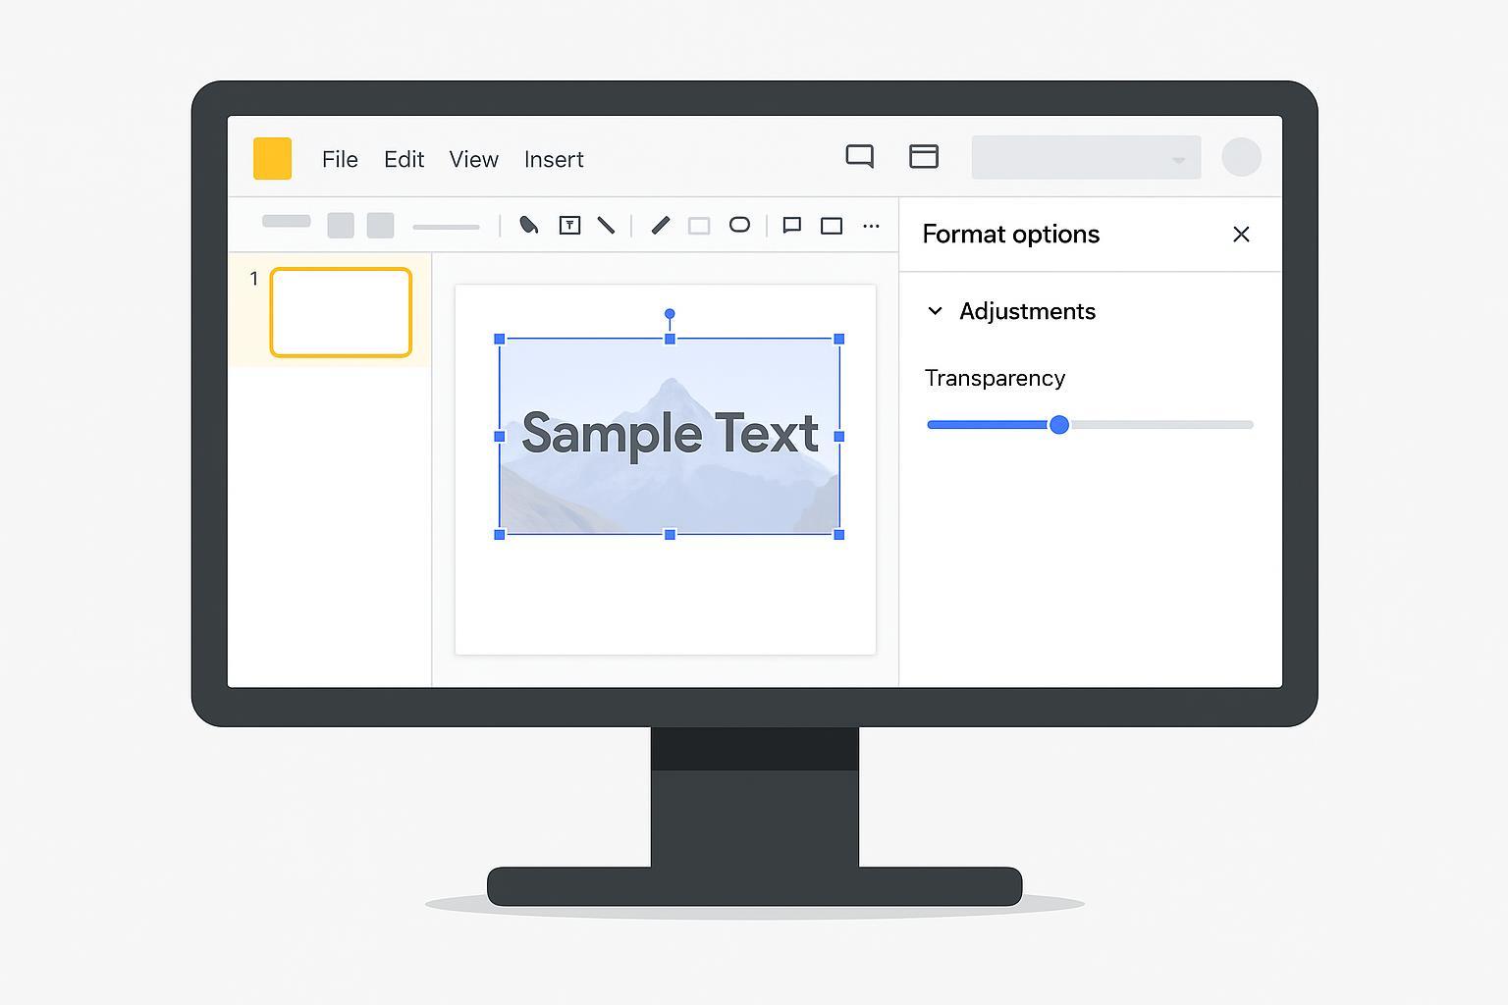Screen dimensions: 1508x1005
Task: Open the File menu
Action: tap(340, 159)
